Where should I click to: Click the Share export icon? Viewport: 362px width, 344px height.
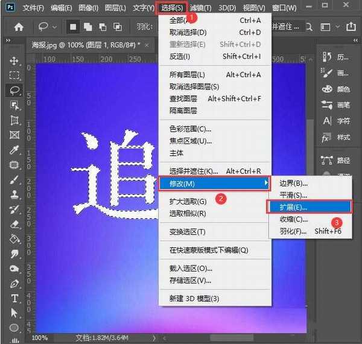pyautogui.click(x=352, y=27)
